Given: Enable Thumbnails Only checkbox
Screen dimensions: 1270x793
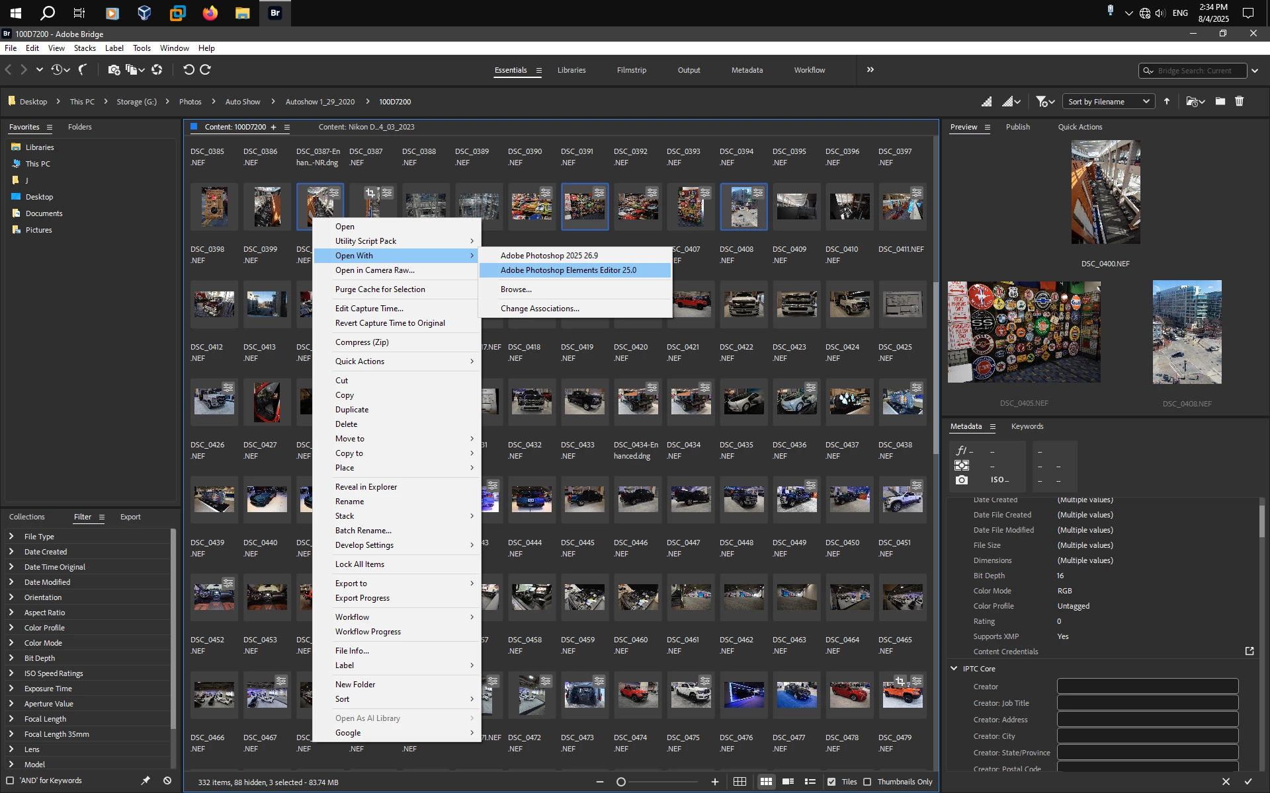Looking at the screenshot, I should coord(867,782).
